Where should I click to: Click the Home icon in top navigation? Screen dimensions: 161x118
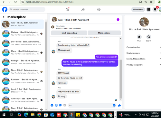click(67, 9)
